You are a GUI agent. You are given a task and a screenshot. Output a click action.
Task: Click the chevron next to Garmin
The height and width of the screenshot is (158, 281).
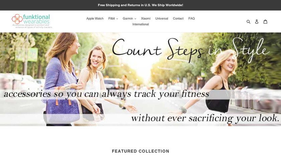pos(135,19)
